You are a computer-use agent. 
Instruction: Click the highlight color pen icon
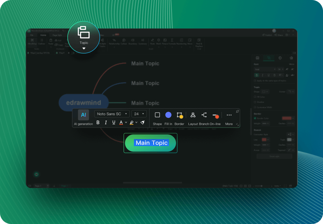click(131, 123)
